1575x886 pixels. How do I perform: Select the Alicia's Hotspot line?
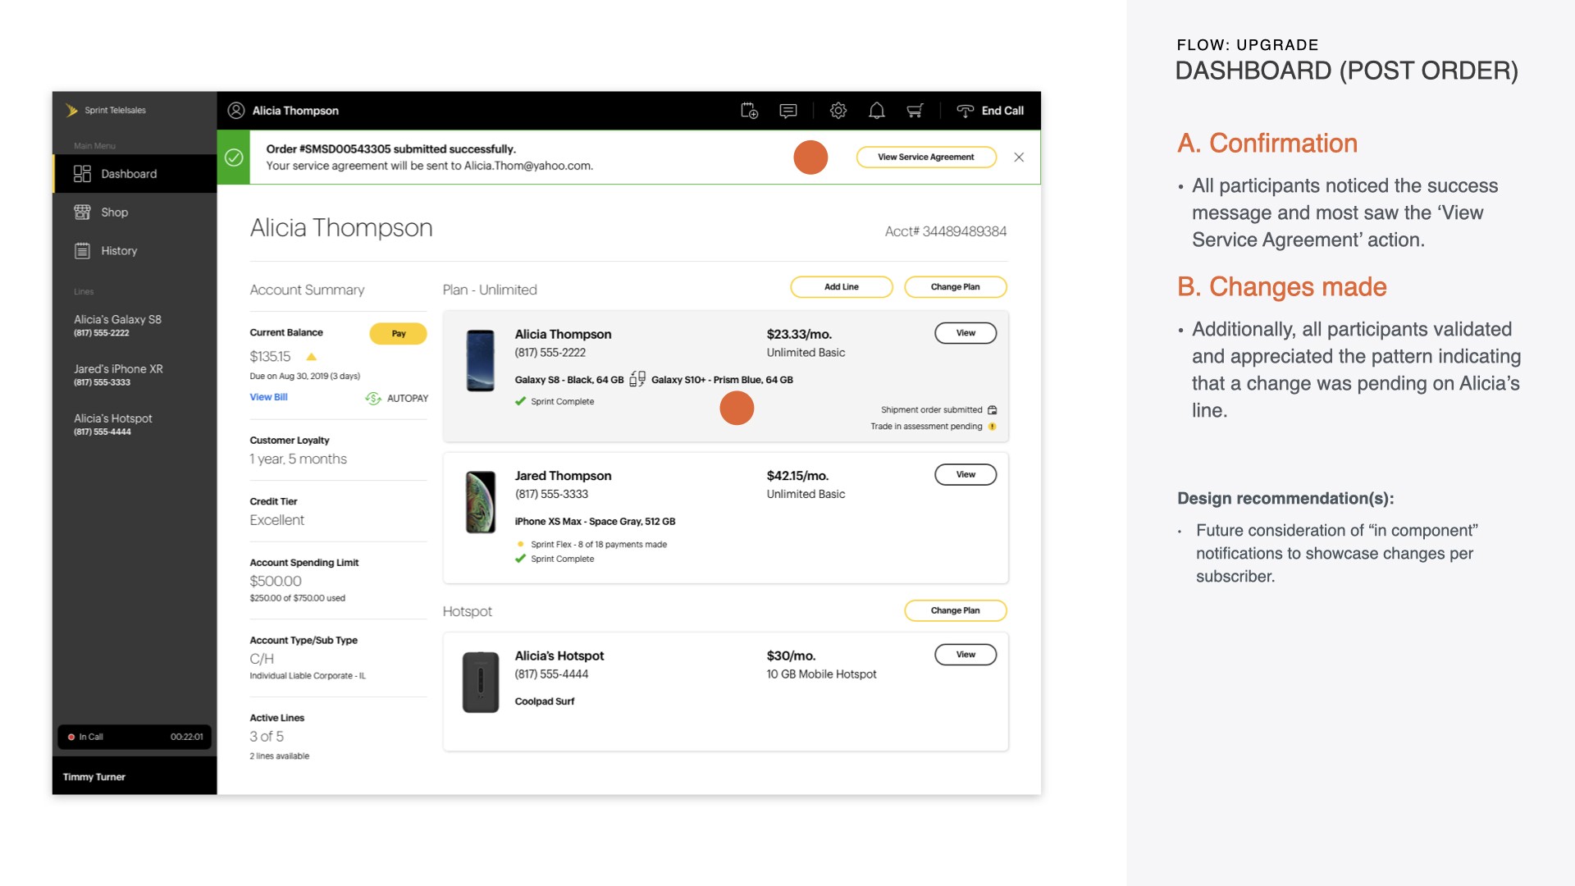click(x=113, y=423)
